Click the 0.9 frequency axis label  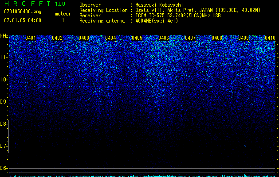pyautogui.click(x=3, y=102)
